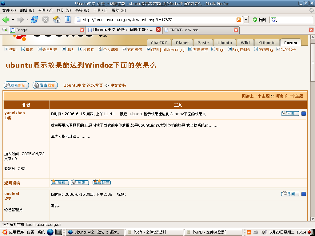Open the Google search engine selector
This screenshot has height=236, width=315.
coord(274,20)
